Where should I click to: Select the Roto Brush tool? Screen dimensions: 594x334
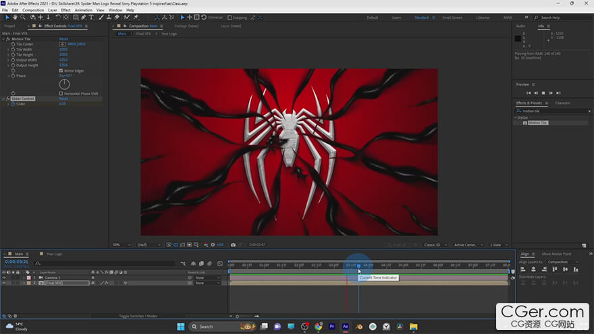tap(127, 18)
